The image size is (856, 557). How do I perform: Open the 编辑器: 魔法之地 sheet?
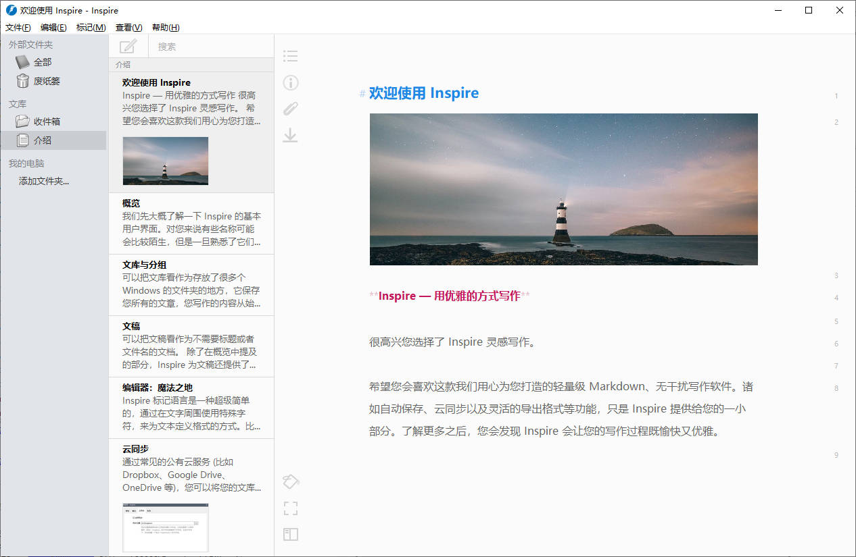[191, 408]
